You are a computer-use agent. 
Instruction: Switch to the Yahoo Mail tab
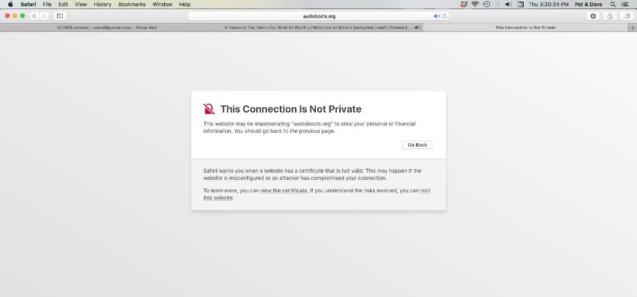(x=107, y=27)
